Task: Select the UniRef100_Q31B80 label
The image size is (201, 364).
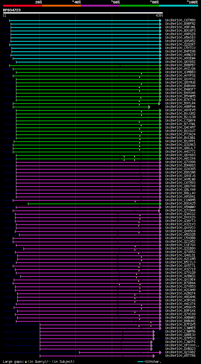Action: [x=180, y=249]
